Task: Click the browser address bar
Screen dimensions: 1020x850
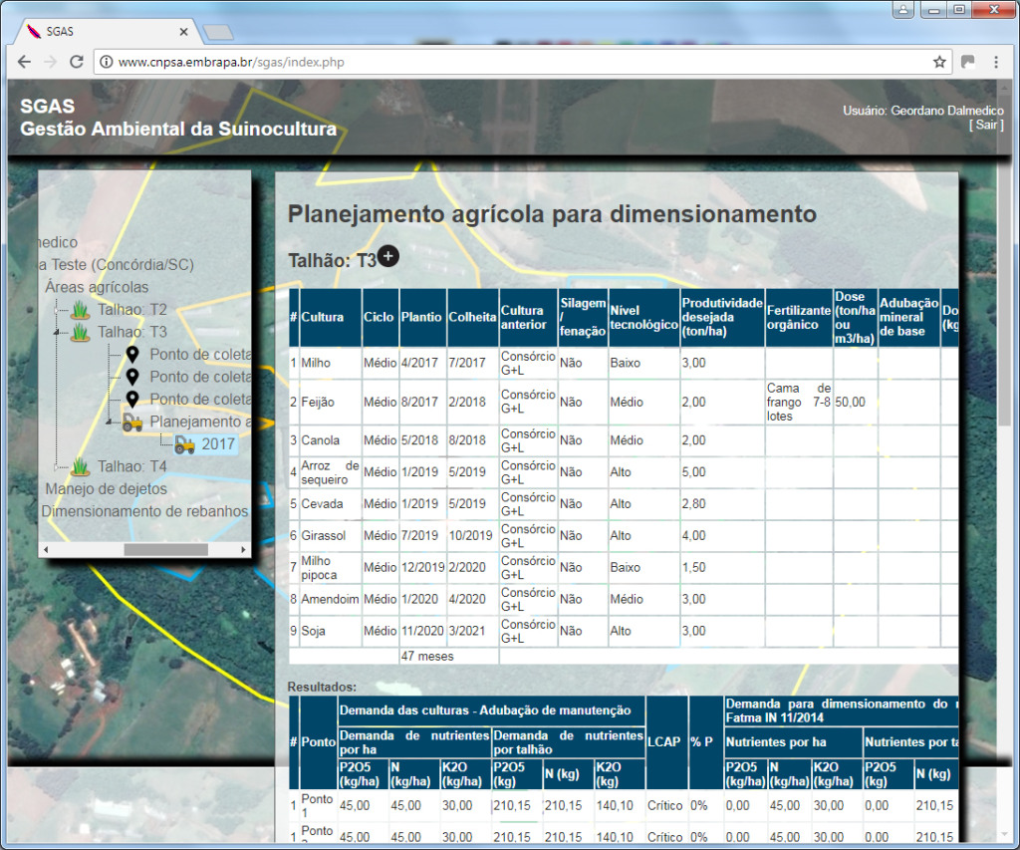Action: point(518,62)
